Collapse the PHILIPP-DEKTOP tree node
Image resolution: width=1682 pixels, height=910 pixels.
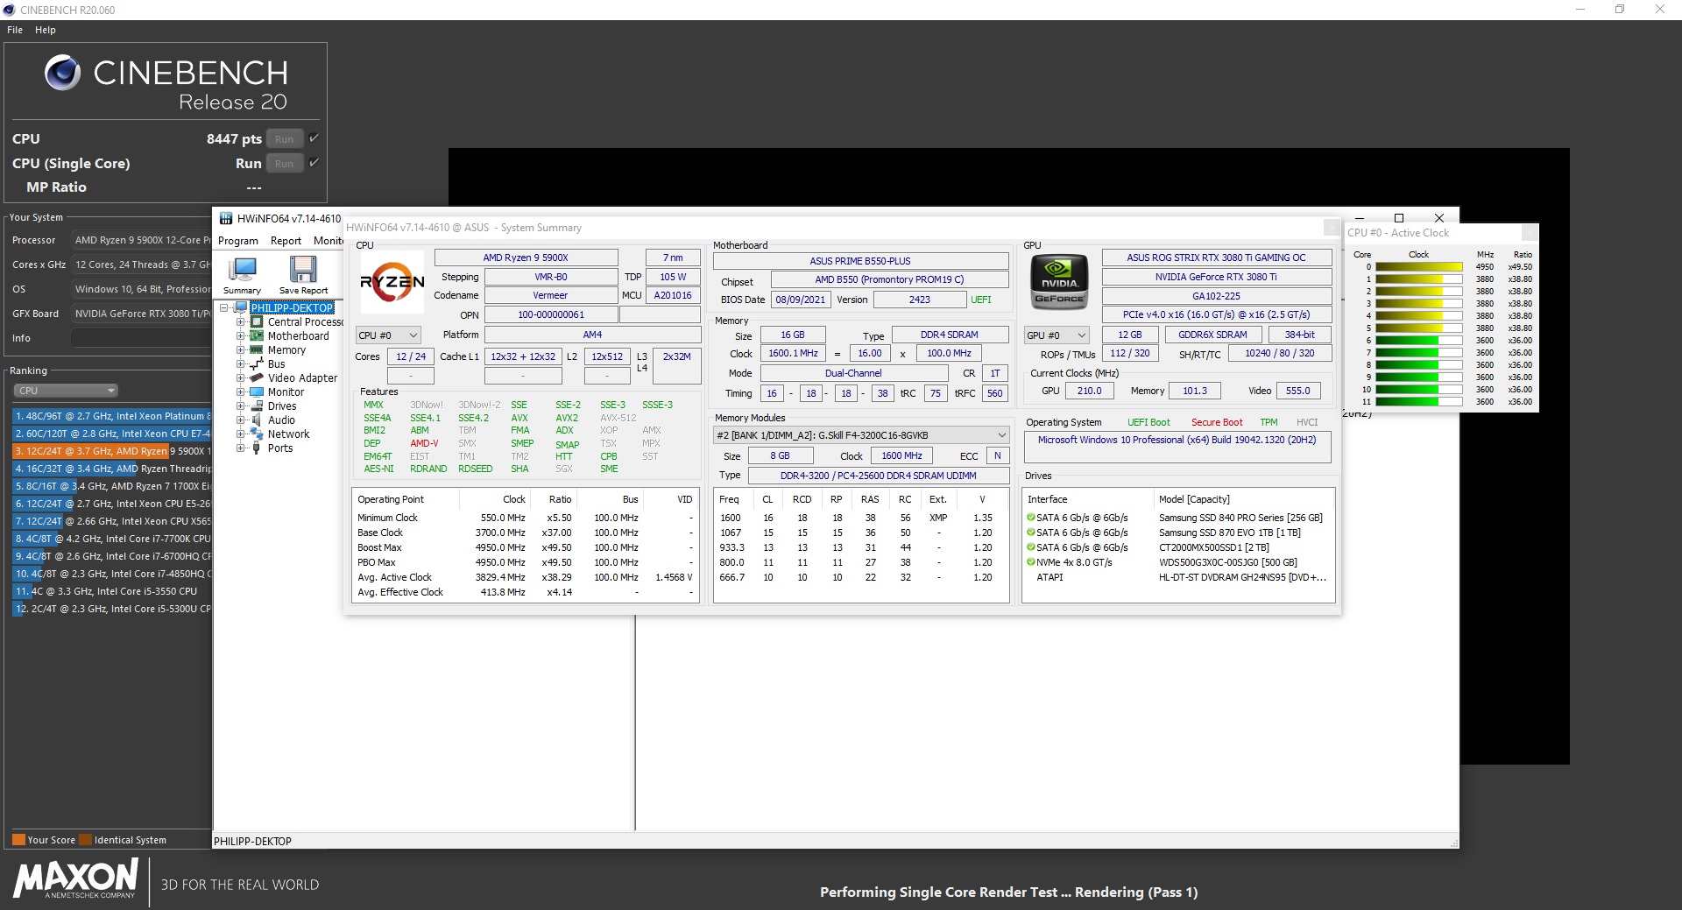pyautogui.click(x=224, y=308)
